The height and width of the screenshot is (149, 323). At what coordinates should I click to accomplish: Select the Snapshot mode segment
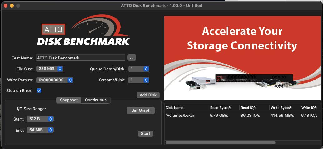[69, 100]
